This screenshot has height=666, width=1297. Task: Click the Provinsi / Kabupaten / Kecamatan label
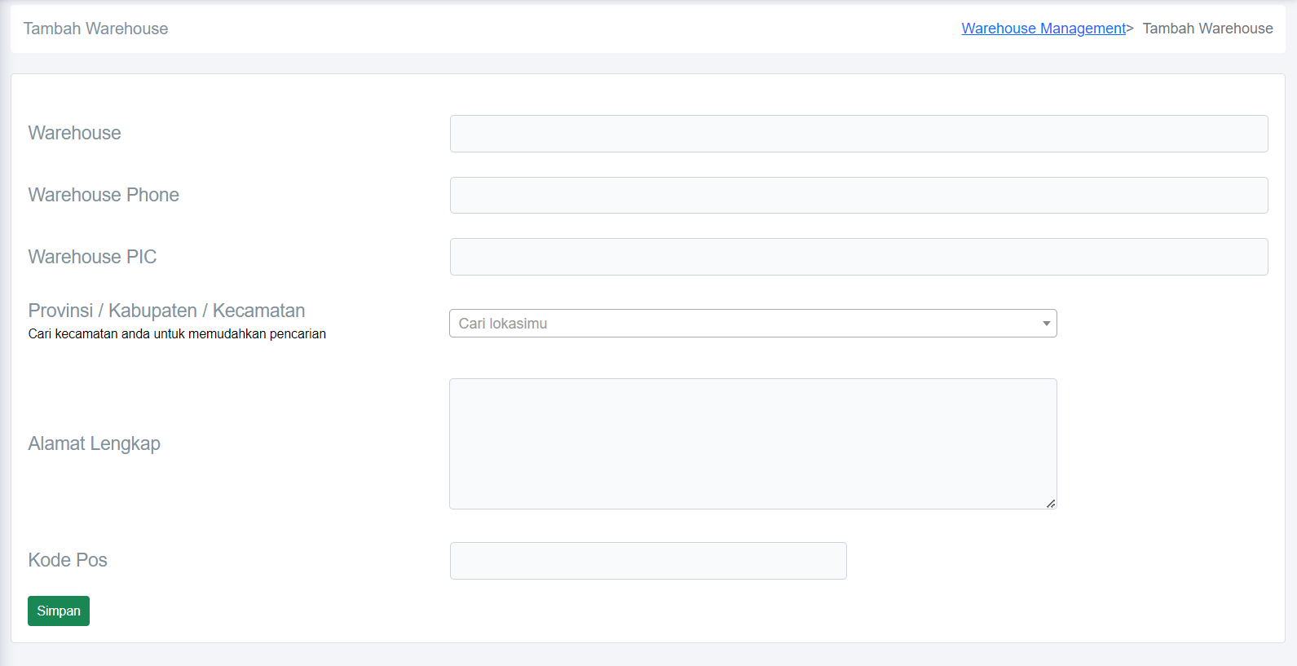pyautogui.click(x=166, y=311)
